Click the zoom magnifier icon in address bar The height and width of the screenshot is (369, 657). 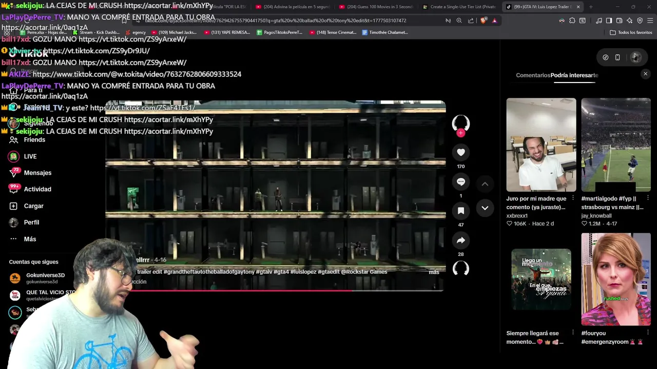click(459, 20)
